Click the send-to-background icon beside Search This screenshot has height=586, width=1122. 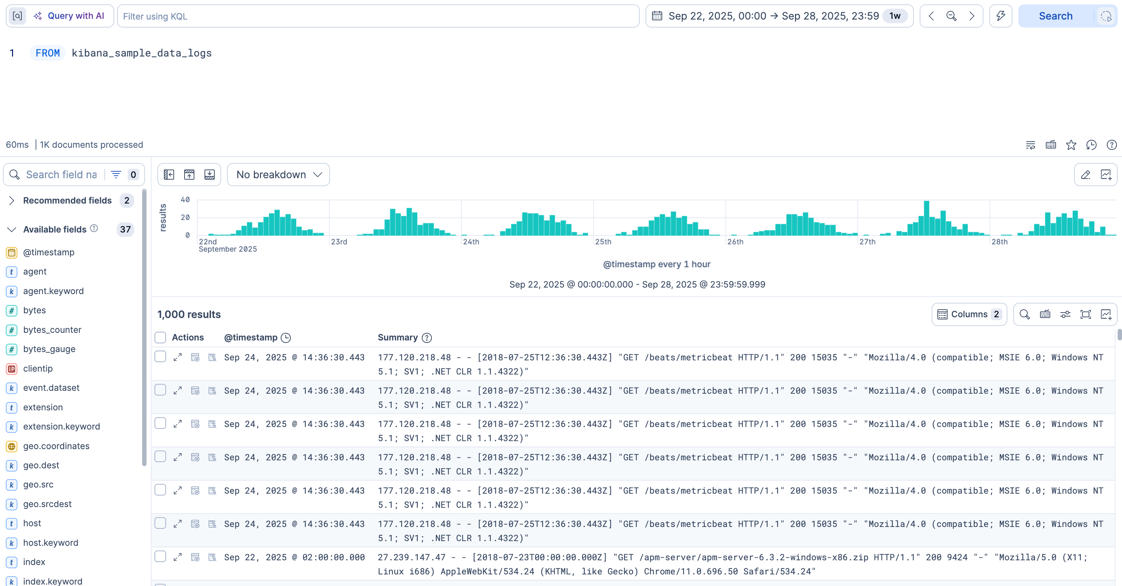click(1106, 16)
